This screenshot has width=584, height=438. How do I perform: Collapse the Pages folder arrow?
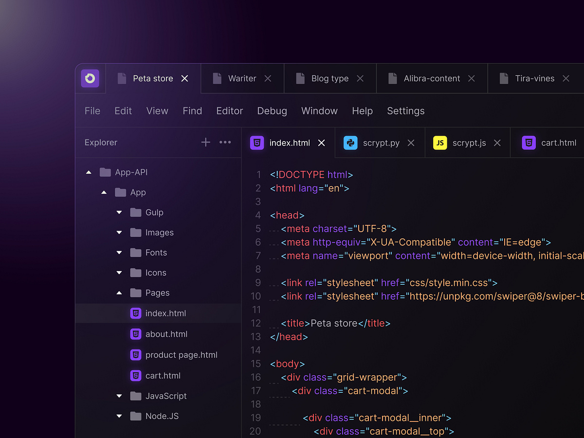point(119,293)
